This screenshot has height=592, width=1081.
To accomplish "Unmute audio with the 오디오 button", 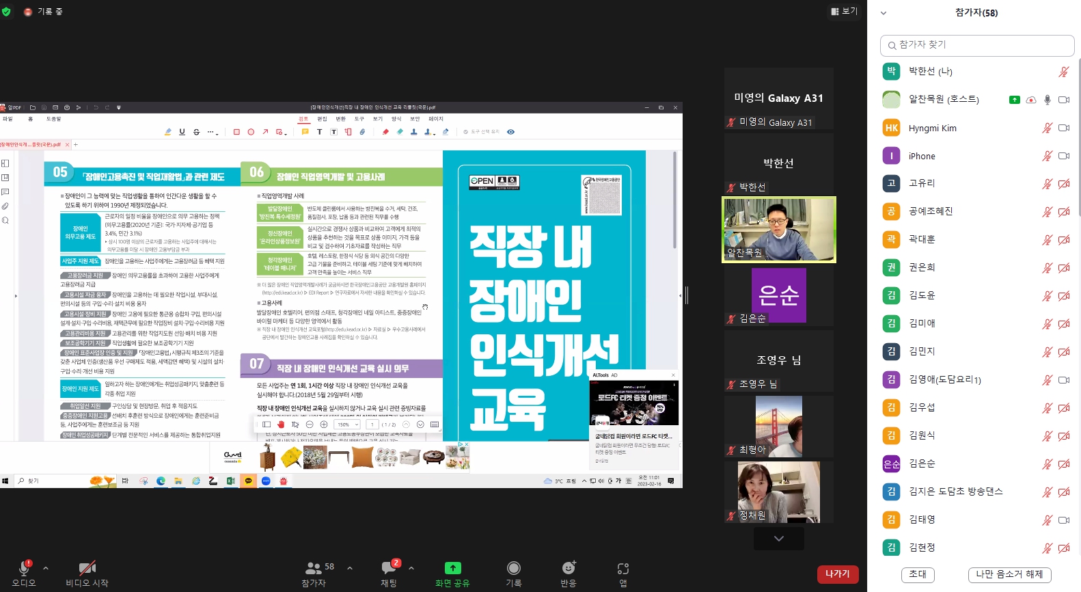I will (24, 573).
